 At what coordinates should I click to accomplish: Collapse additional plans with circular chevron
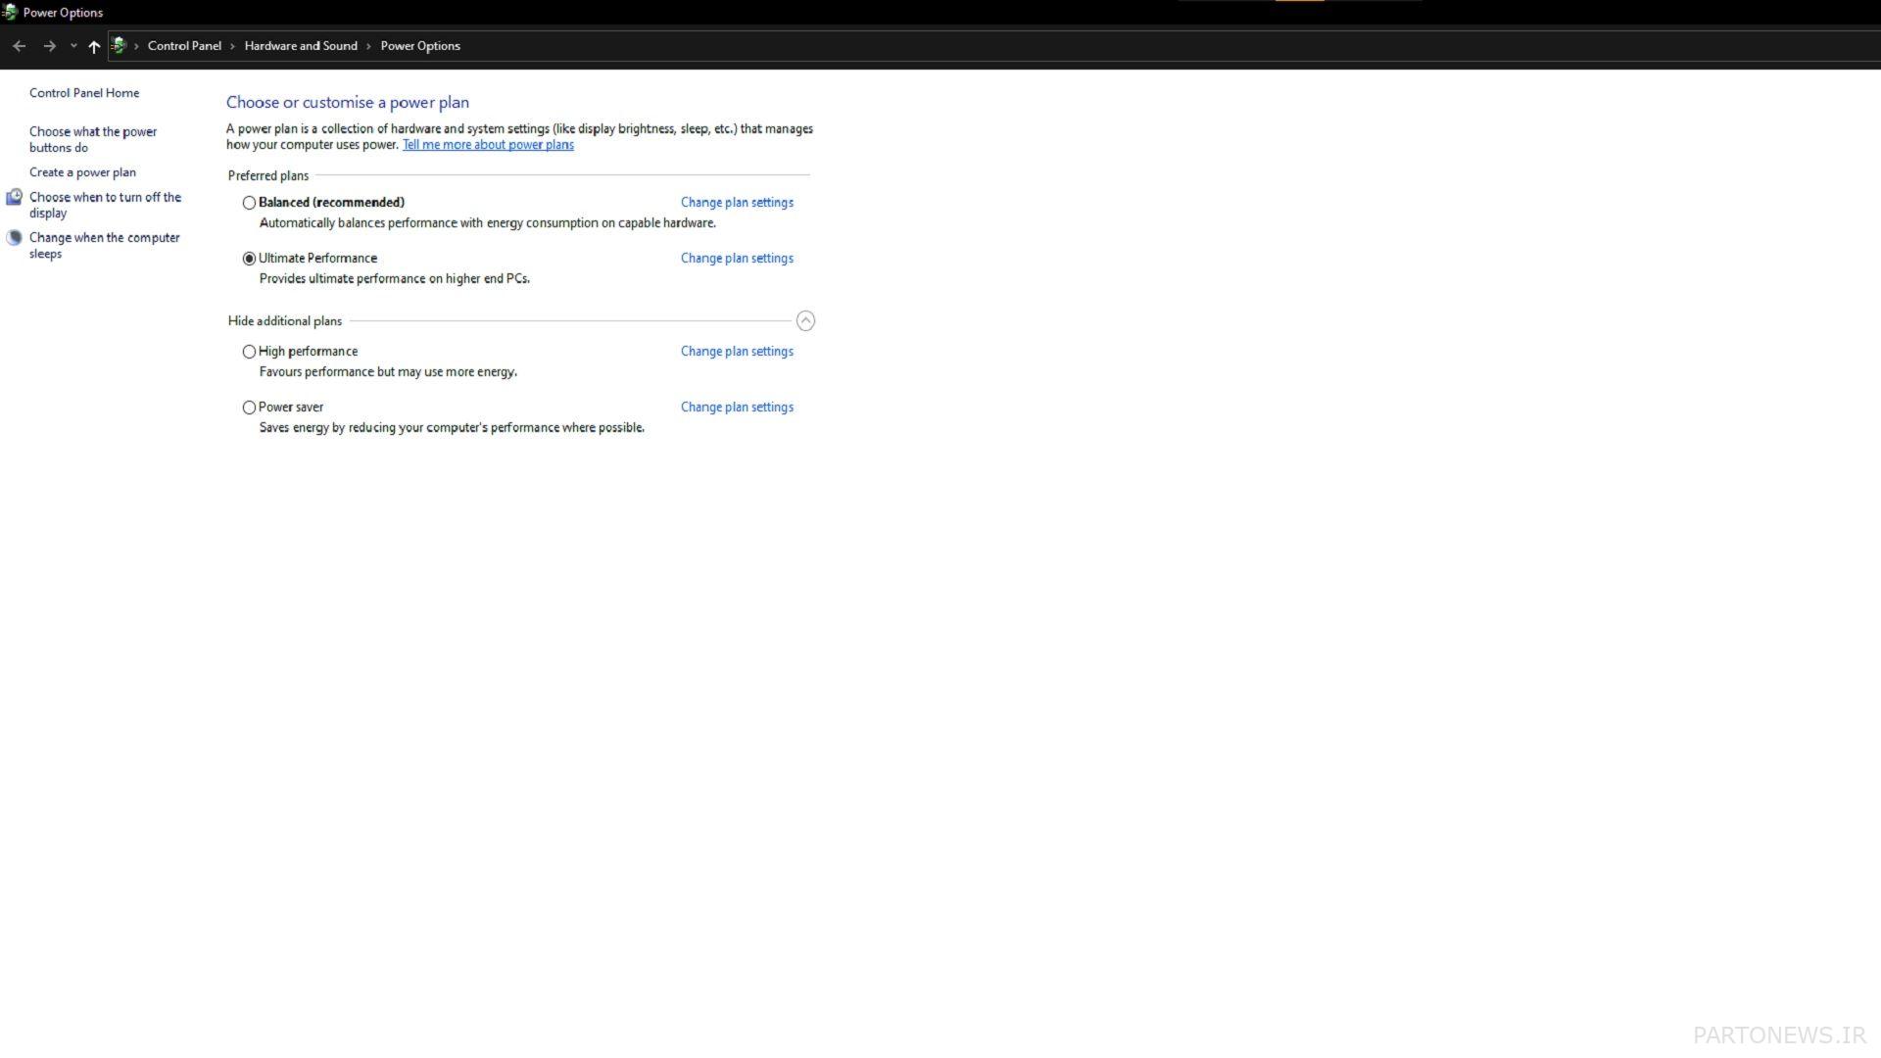coord(805,320)
